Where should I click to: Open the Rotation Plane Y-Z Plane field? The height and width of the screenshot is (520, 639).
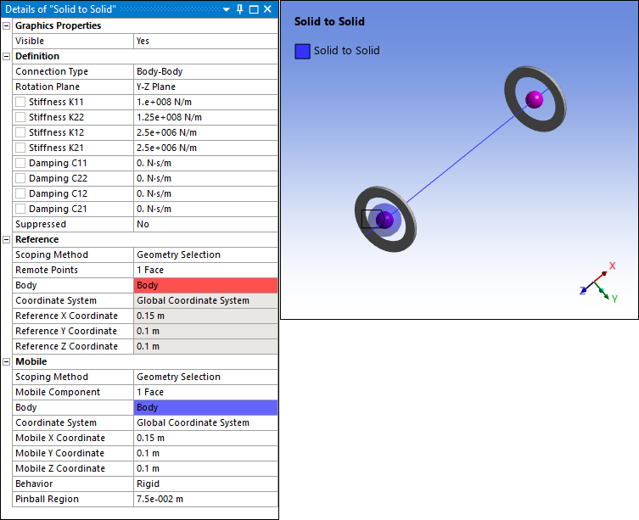click(205, 87)
